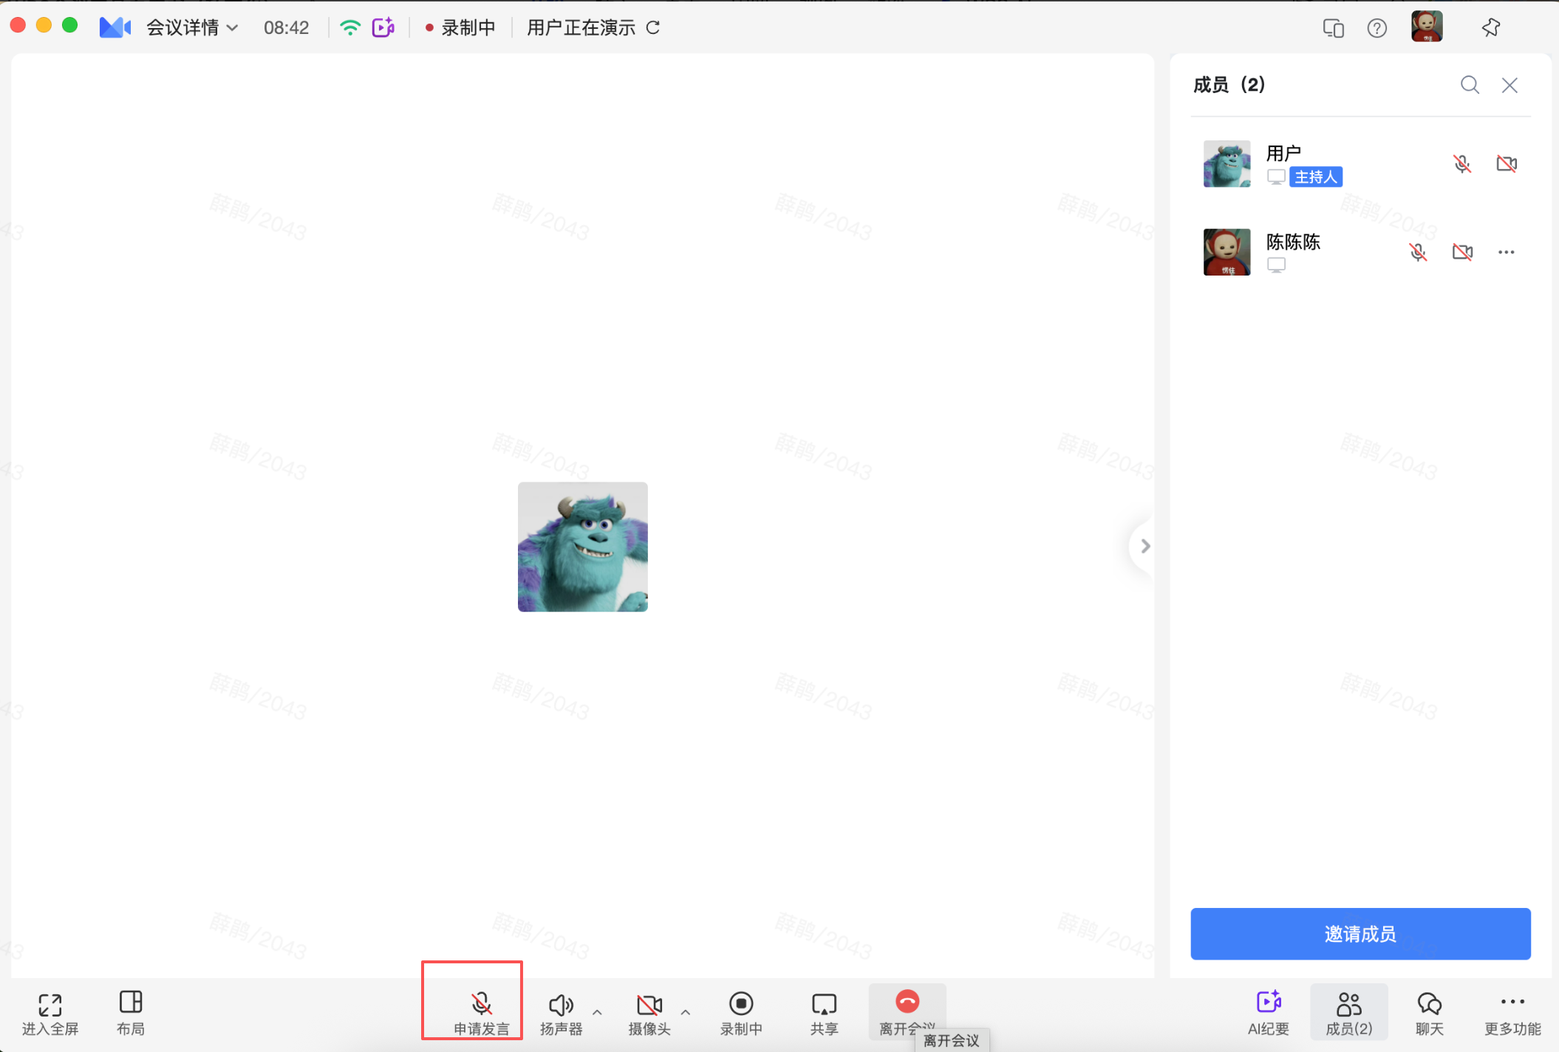Click the 主持人 badge

(1316, 177)
